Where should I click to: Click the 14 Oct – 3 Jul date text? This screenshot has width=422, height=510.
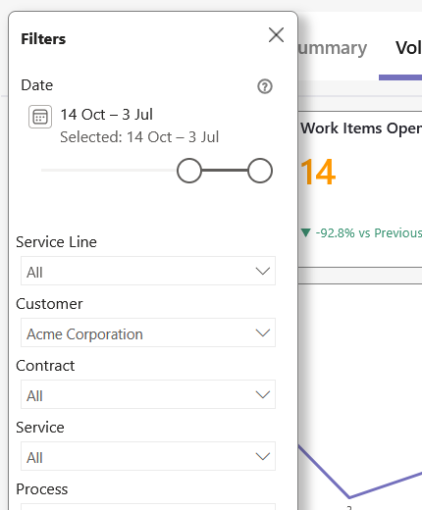[x=107, y=115]
